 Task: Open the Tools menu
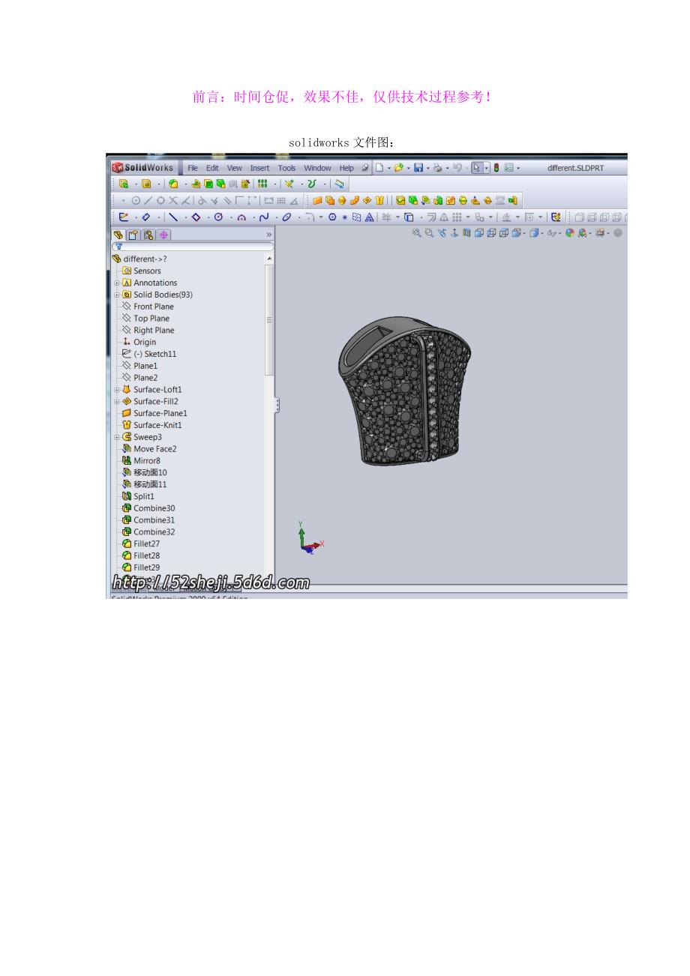click(x=286, y=168)
